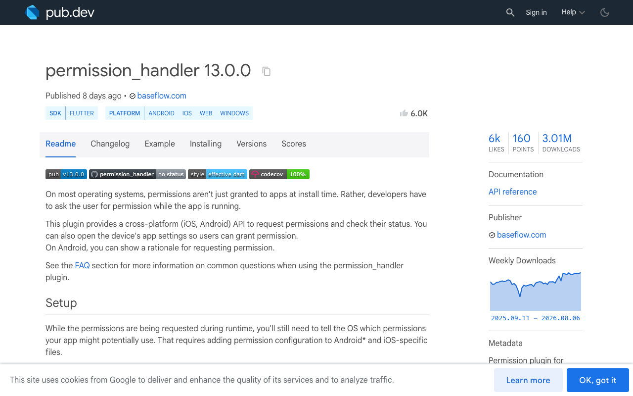Screen dimensions: 633x396
Task: Open the search magnifier icon
Action: tap(510, 12)
